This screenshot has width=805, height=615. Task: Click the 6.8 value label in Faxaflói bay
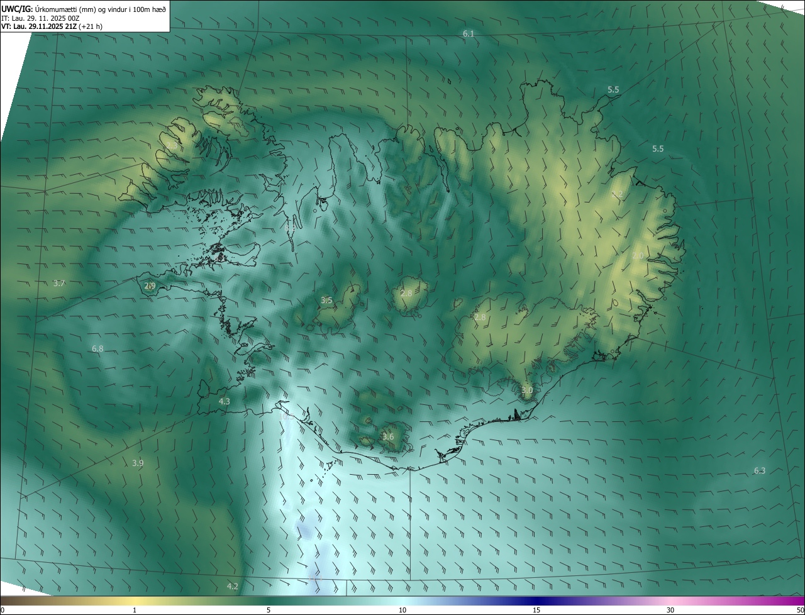pyautogui.click(x=97, y=348)
